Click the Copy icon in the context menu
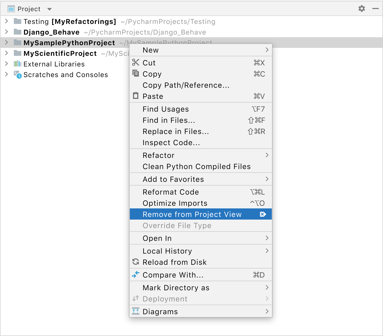The height and width of the screenshot is (336, 383). [136, 74]
